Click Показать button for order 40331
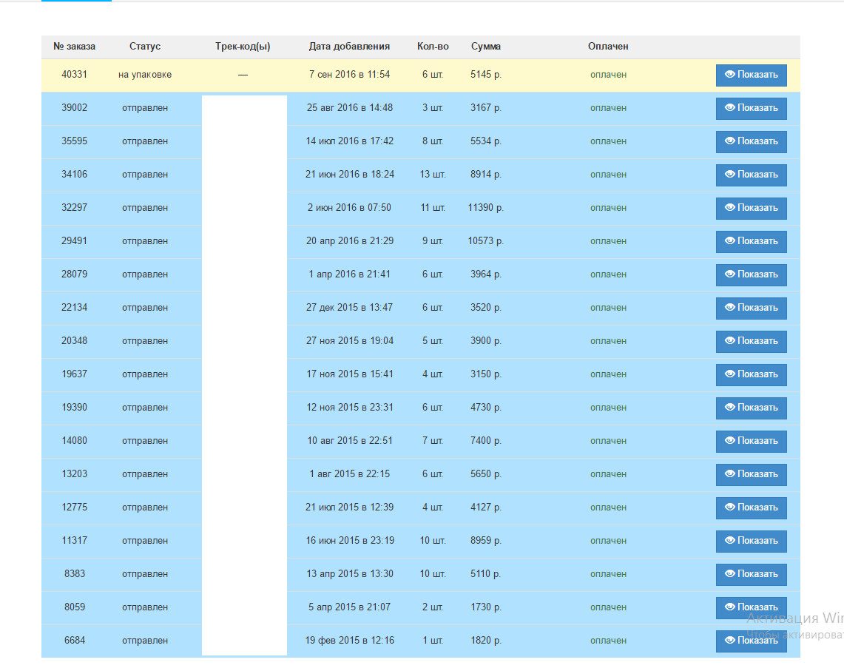This screenshot has height=671, width=844. 751,75
